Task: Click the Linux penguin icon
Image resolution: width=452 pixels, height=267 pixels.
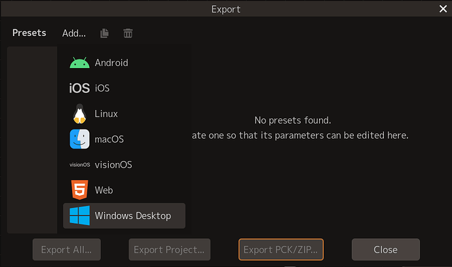Action: (79, 113)
